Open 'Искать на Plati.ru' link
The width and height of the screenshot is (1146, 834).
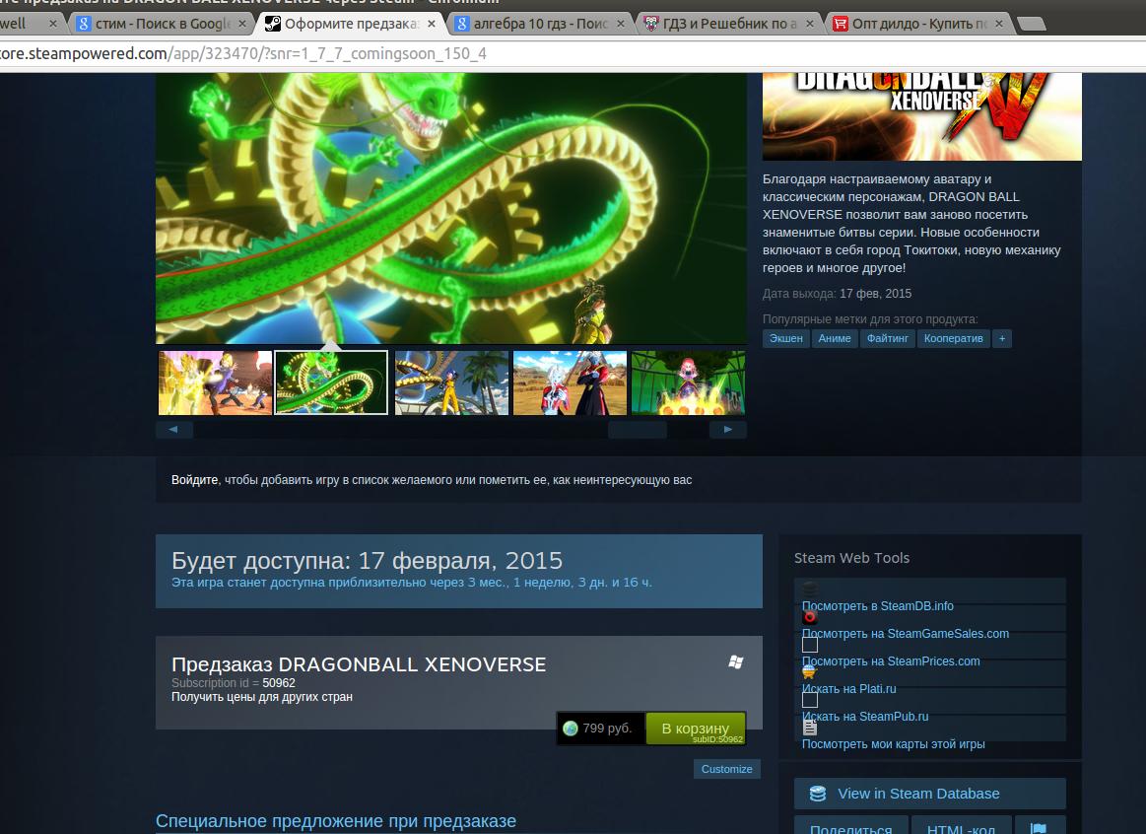click(848, 688)
